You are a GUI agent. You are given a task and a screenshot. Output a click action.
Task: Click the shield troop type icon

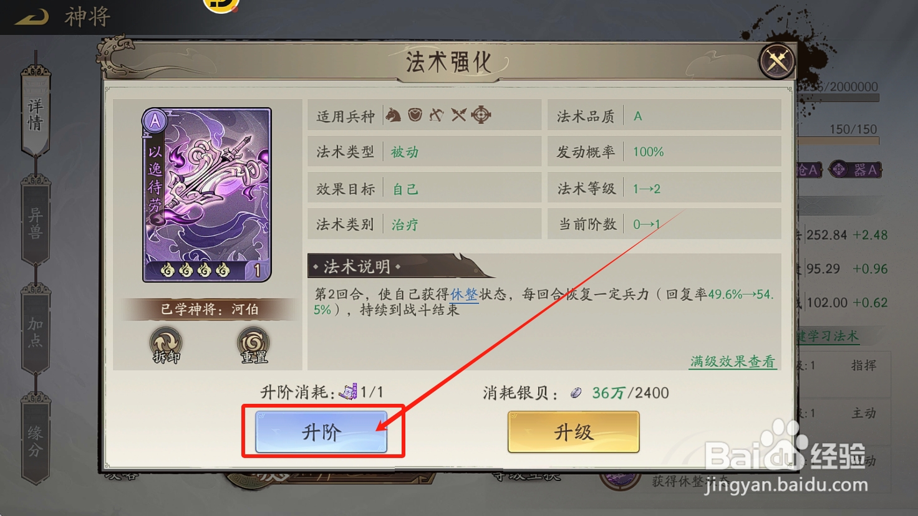(415, 115)
